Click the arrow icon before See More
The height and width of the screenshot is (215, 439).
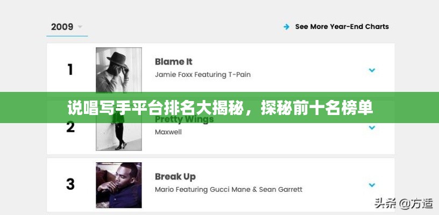pos(287,27)
